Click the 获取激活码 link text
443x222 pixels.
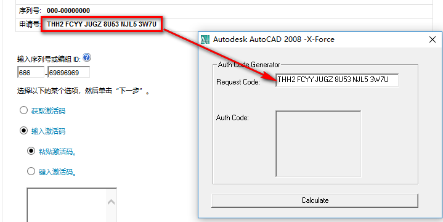coord(48,111)
